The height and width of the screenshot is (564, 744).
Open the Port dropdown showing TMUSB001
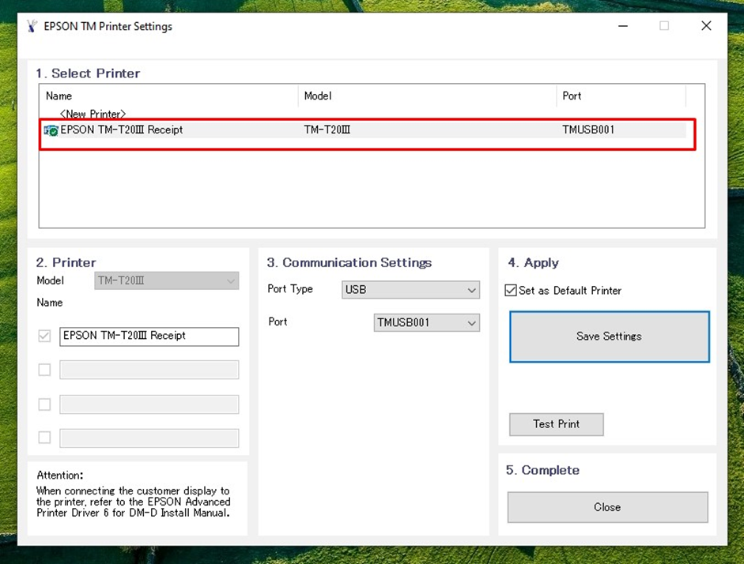[x=426, y=323]
